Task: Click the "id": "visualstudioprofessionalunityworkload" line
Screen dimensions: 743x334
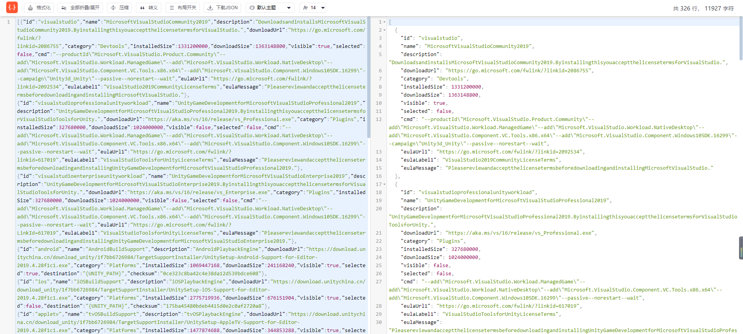Action: tap(469, 192)
